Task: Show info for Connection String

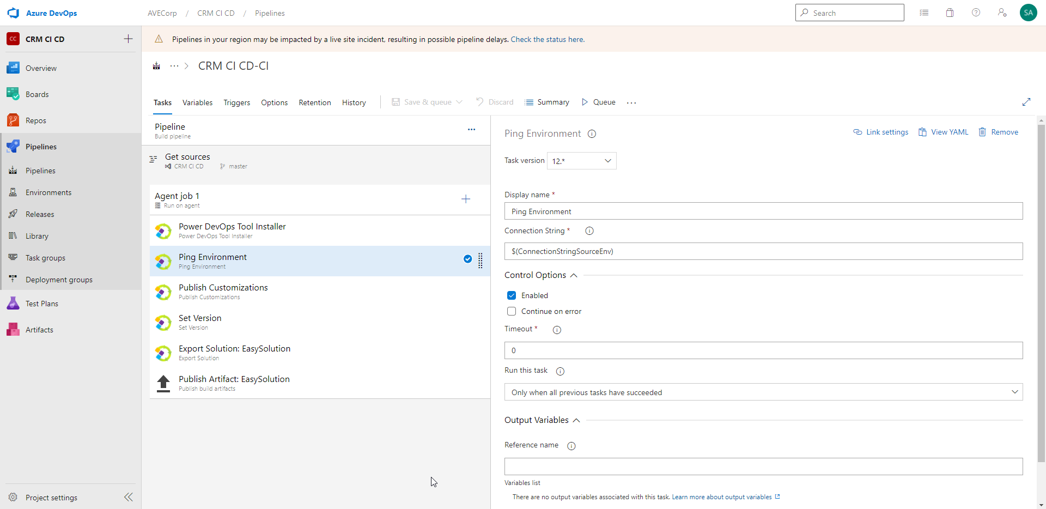Action: (x=589, y=231)
